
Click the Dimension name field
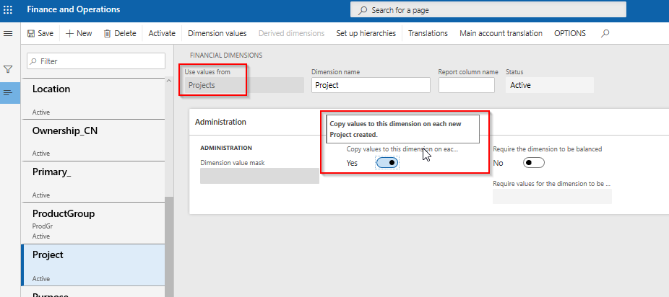coord(371,85)
